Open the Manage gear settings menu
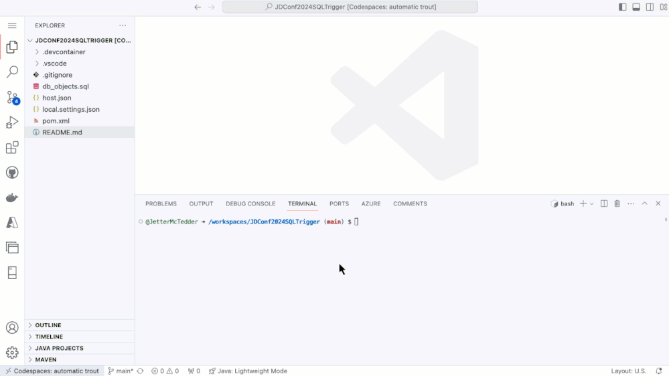 [12, 353]
